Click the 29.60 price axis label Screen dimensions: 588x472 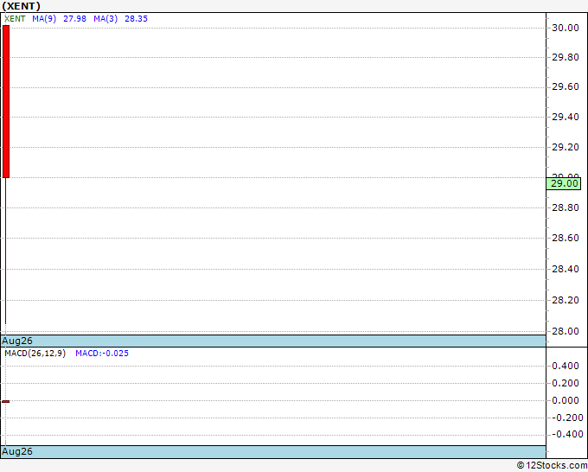[x=566, y=87]
